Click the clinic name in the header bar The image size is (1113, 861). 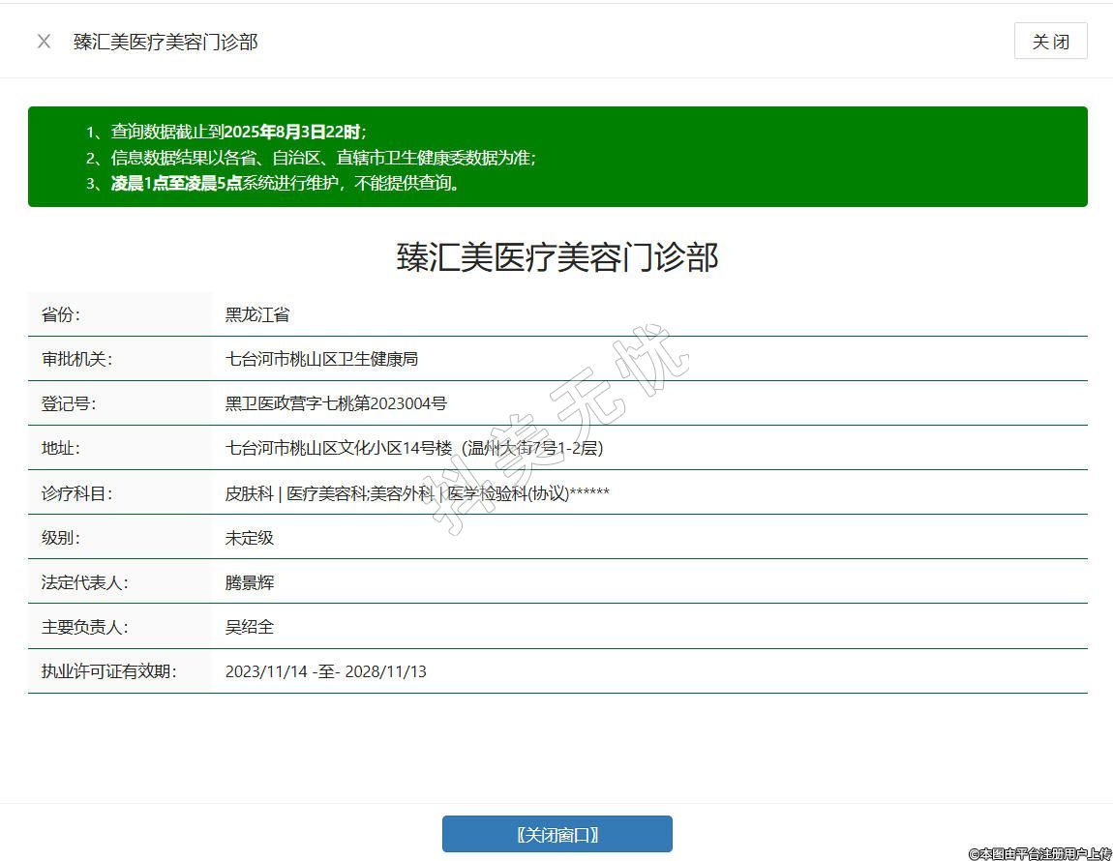(165, 42)
